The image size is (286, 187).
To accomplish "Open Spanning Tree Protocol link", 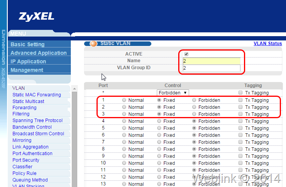I will click(x=37, y=121).
